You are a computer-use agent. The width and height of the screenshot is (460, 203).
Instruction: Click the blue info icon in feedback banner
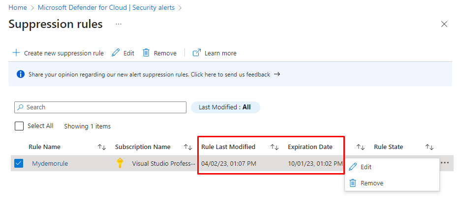[21, 75]
